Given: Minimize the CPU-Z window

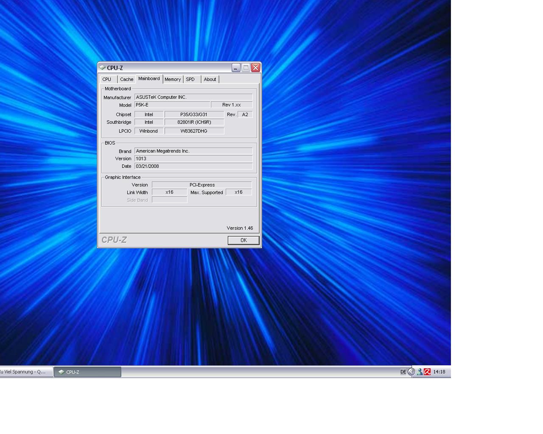Looking at the screenshot, I should (236, 67).
